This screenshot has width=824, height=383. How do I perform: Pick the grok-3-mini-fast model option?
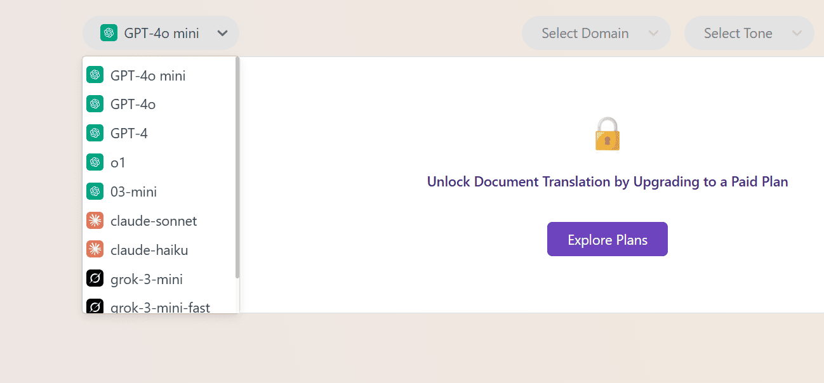pos(160,307)
